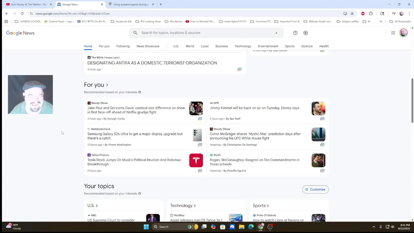Open Microsoft Edge from the taskbar
Screen dimensions: 414x233
[251, 227]
